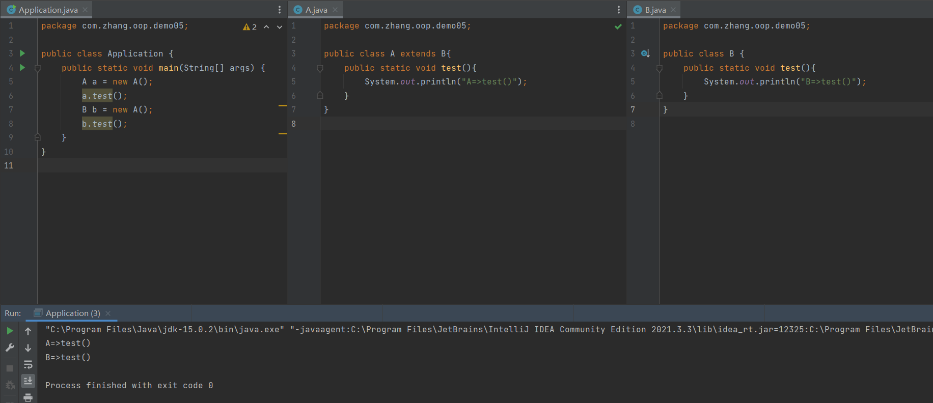Image resolution: width=933 pixels, height=403 pixels.
Task: Click the class name Application in its declaration
Action: pyautogui.click(x=135, y=54)
